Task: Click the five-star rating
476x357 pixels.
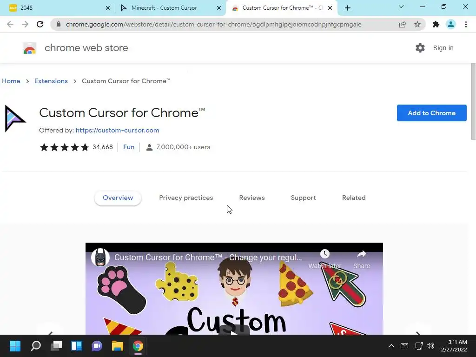Action: [64, 147]
